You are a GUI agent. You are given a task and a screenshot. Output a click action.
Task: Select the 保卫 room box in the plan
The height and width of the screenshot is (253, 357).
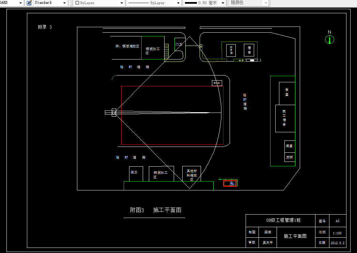pyautogui.click(x=135, y=173)
